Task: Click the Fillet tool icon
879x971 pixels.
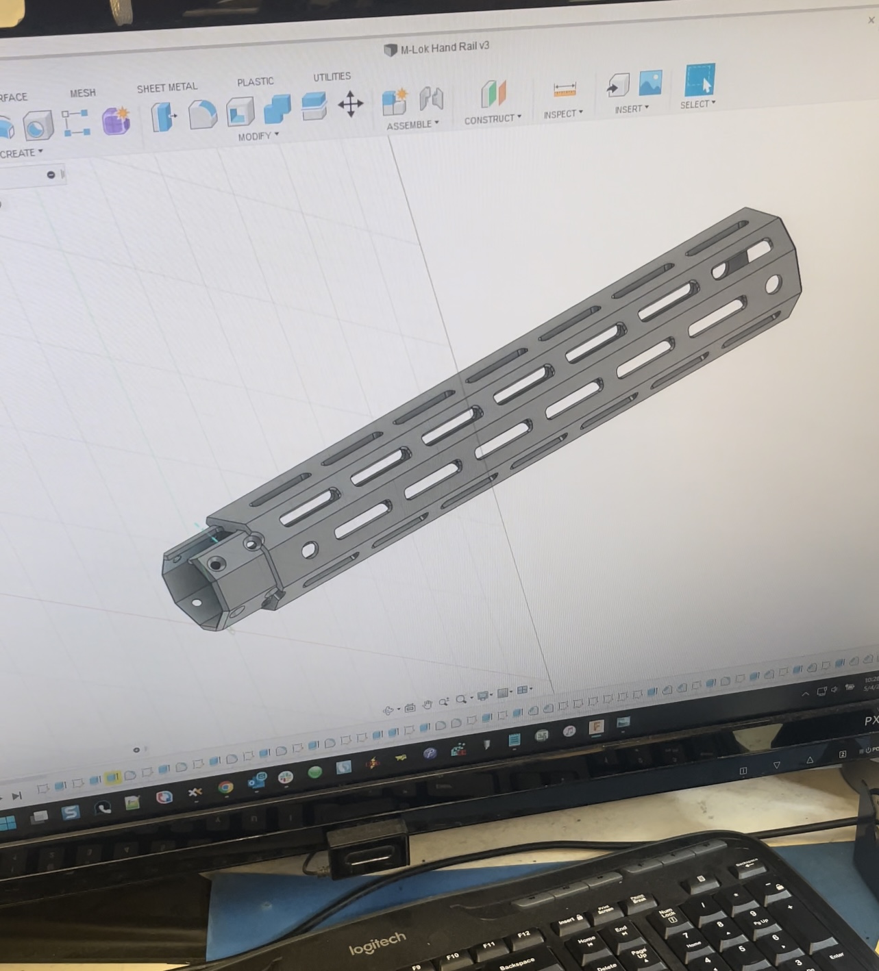Action: 202,114
